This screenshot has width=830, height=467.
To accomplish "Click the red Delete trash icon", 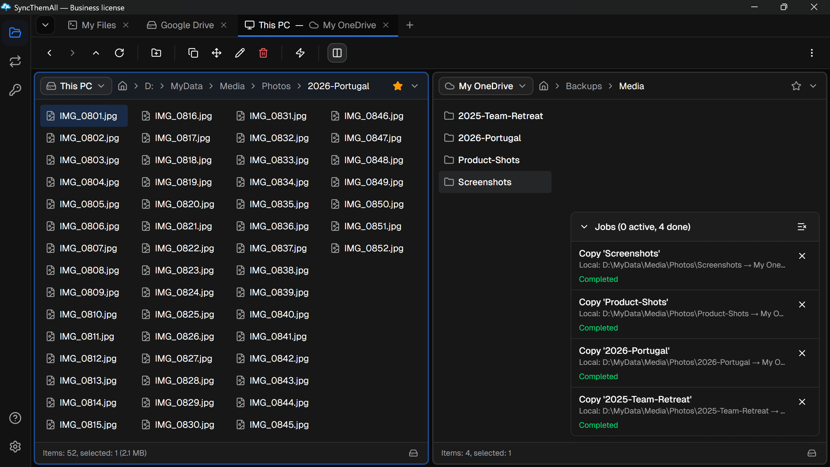I will 263,53.
